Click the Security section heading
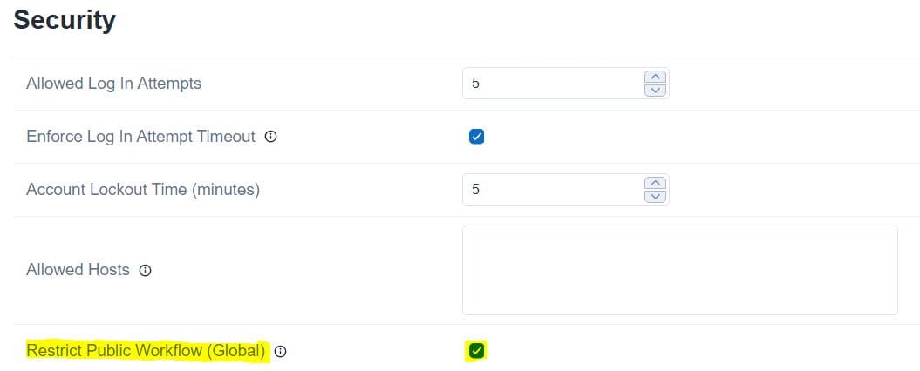 point(65,20)
